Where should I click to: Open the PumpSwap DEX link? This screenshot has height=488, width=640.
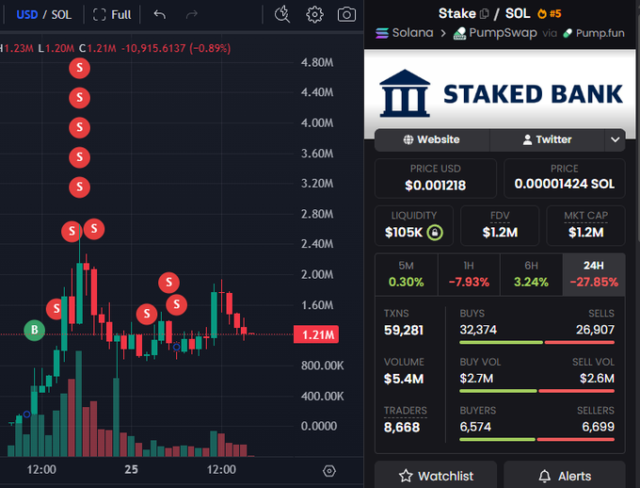tap(495, 33)
